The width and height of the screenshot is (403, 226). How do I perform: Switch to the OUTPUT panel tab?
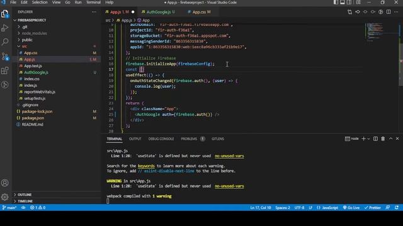pos(135,139)
